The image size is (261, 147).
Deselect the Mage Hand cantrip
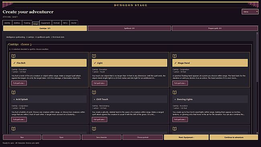point(210,63)
